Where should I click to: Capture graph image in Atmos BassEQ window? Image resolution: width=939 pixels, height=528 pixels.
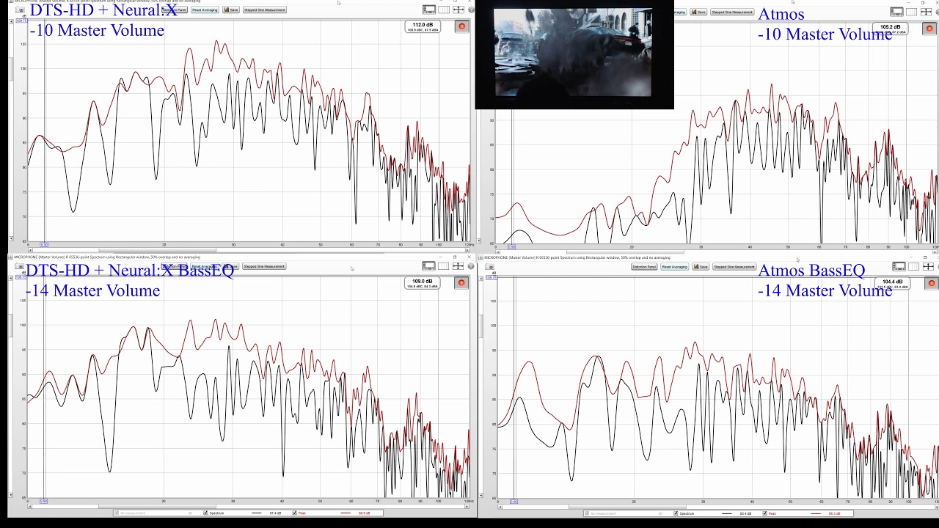(490, 267)
